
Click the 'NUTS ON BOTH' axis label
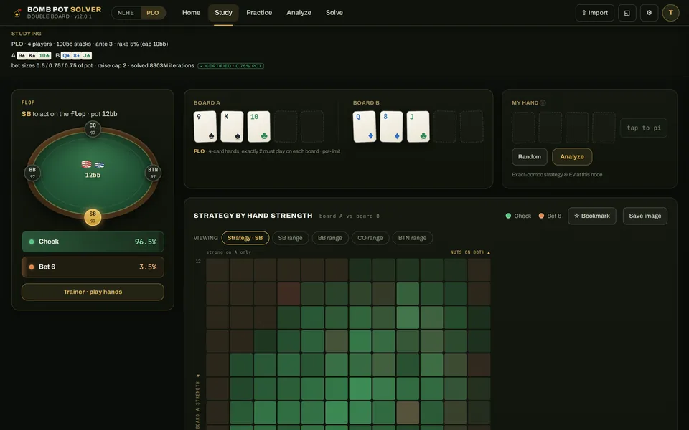tap(470, 252)
